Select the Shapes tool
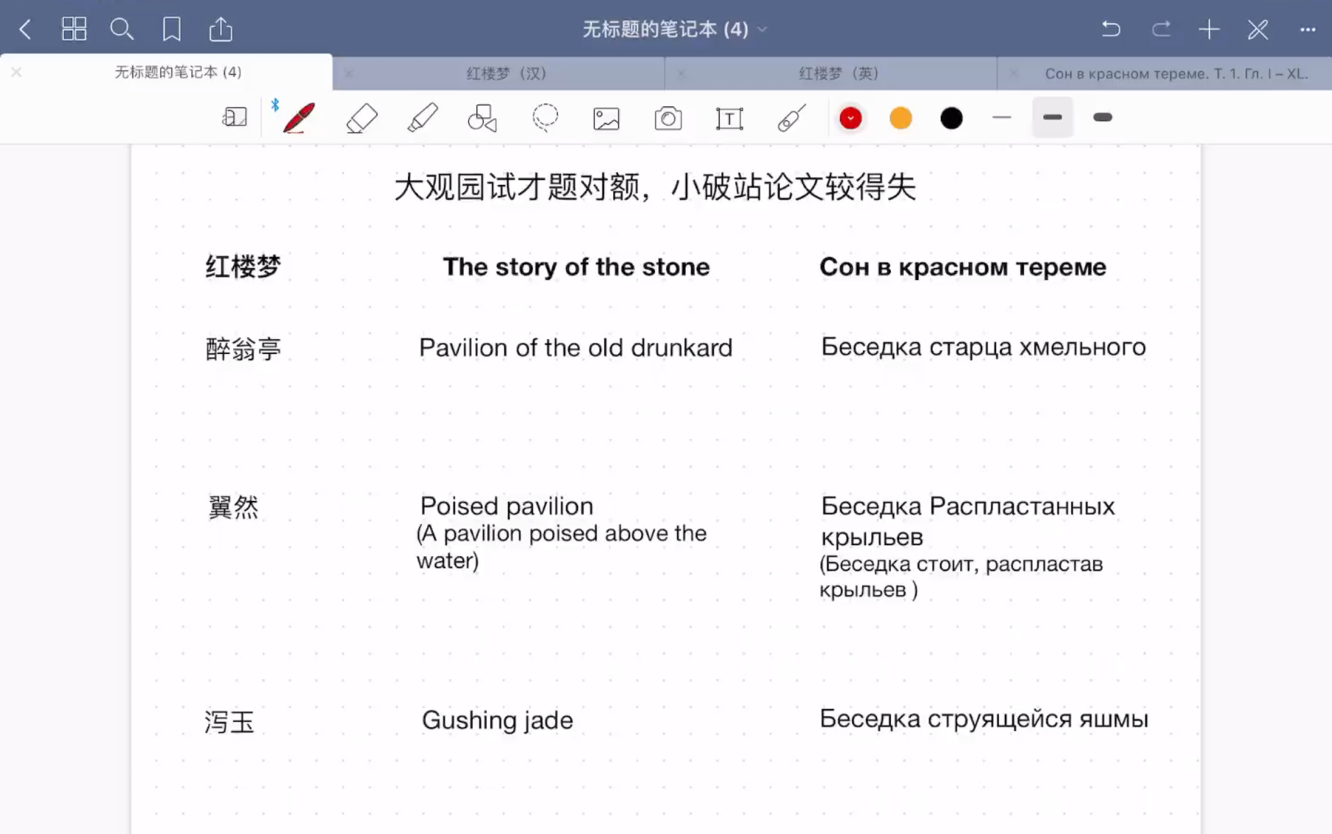This screenshot has width=1332, height=834. tap(483, 118)
